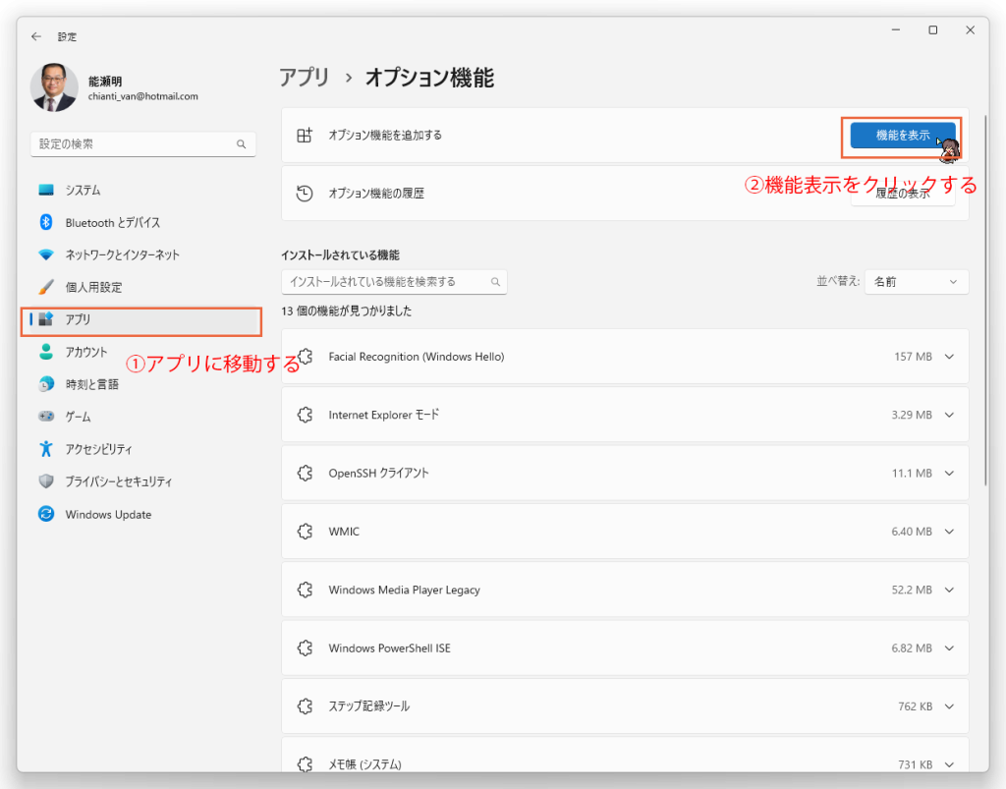Click the Bluetooth とデバイス icon
The height and width of the screenshot is (789, 1006).
point(45,223)
